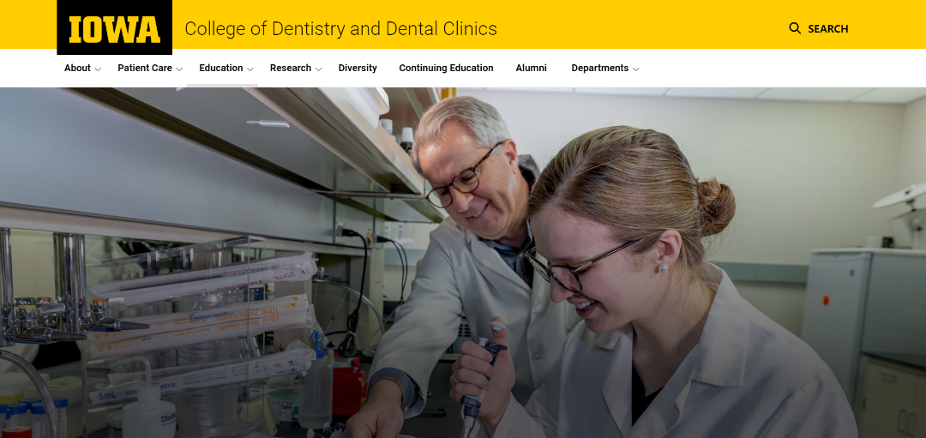
Task: Open the Research navigation item
Action: point(291,68)
